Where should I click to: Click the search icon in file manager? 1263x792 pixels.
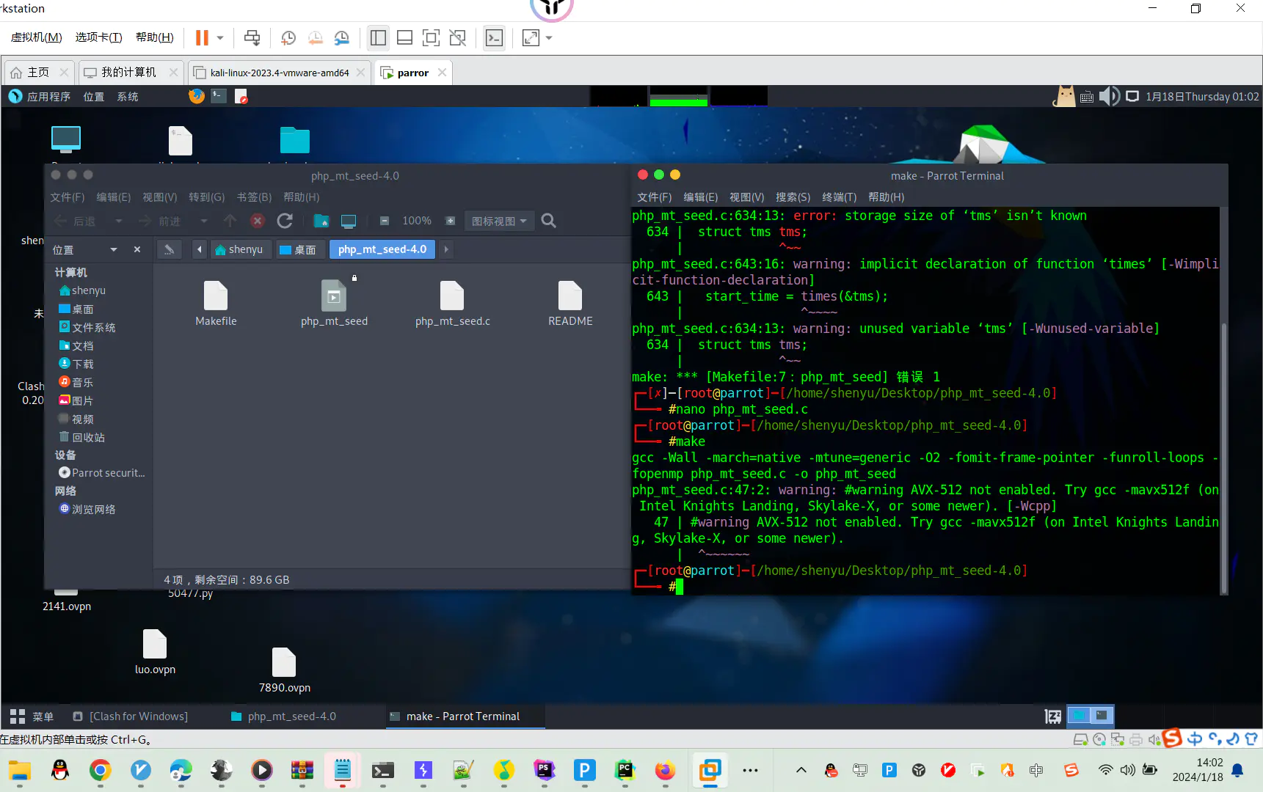coord(548,221)
